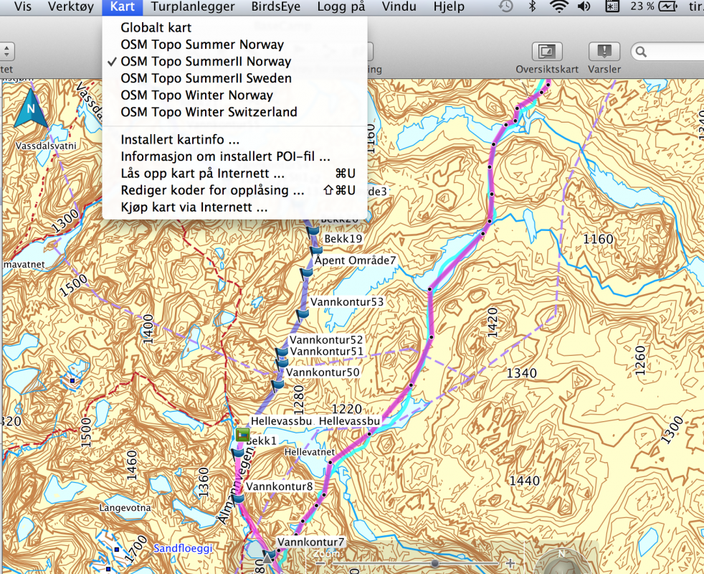
Task: Open the Turplanlegger menu
Action: (193, 7)
